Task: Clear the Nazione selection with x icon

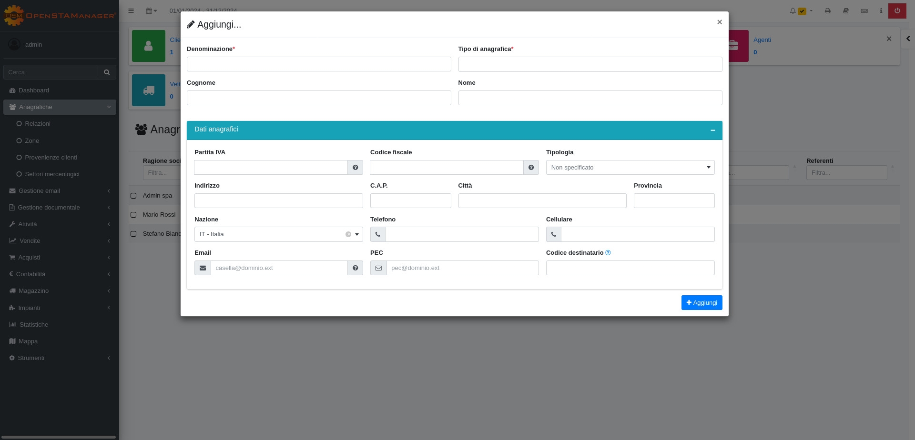Action: pyautogui.click(x=348, y=234)
